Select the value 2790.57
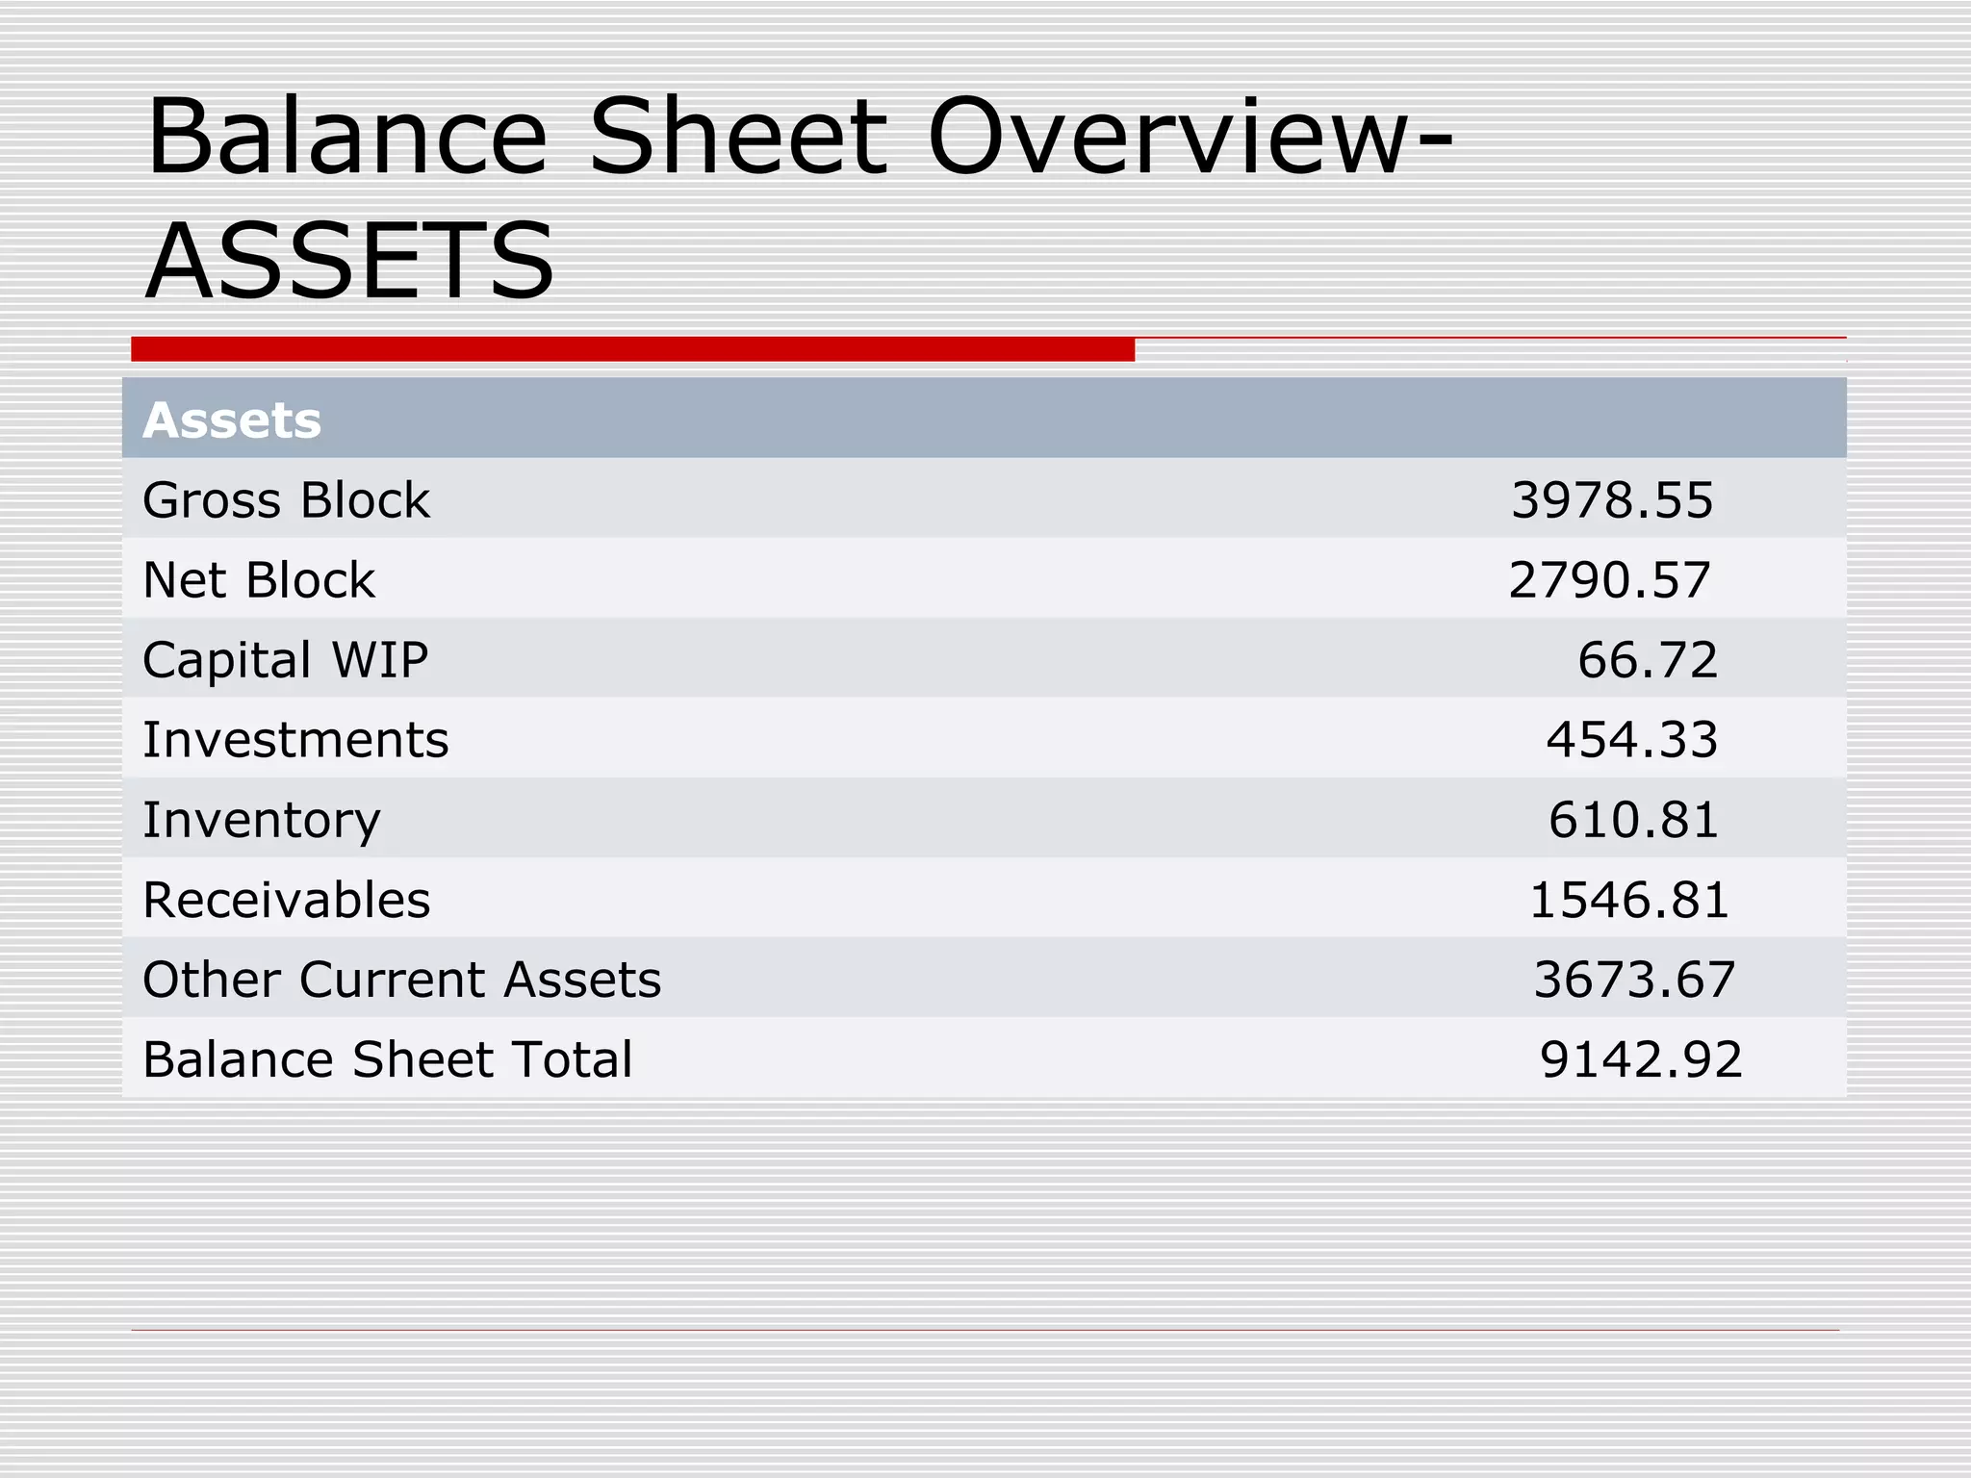Viewport: 1971px width, 1478px height. pos(1610,580)
